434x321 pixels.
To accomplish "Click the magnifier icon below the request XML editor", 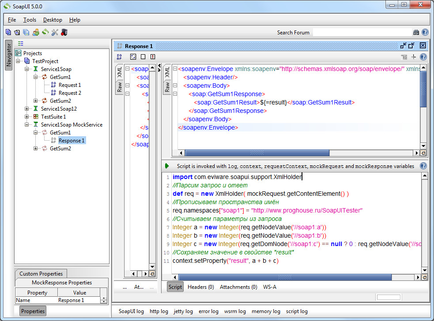I will coord(152,274).
